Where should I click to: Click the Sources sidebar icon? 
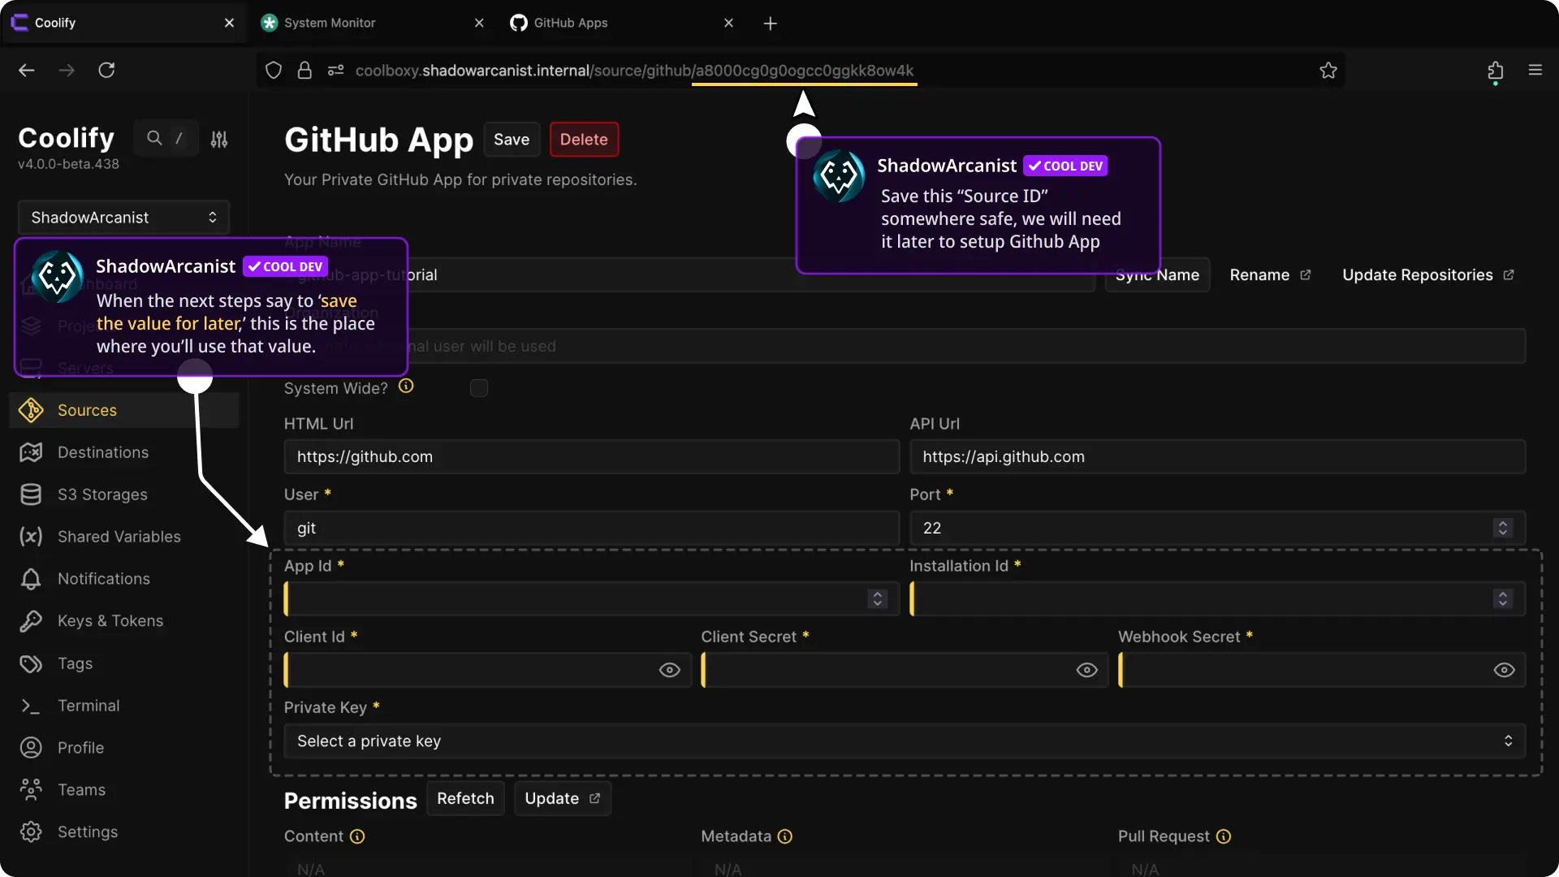pos(31,410)
